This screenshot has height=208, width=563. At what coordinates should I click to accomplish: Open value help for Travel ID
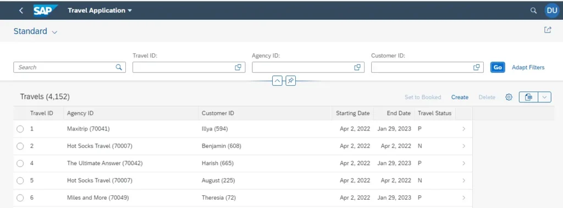coord(238,67)
